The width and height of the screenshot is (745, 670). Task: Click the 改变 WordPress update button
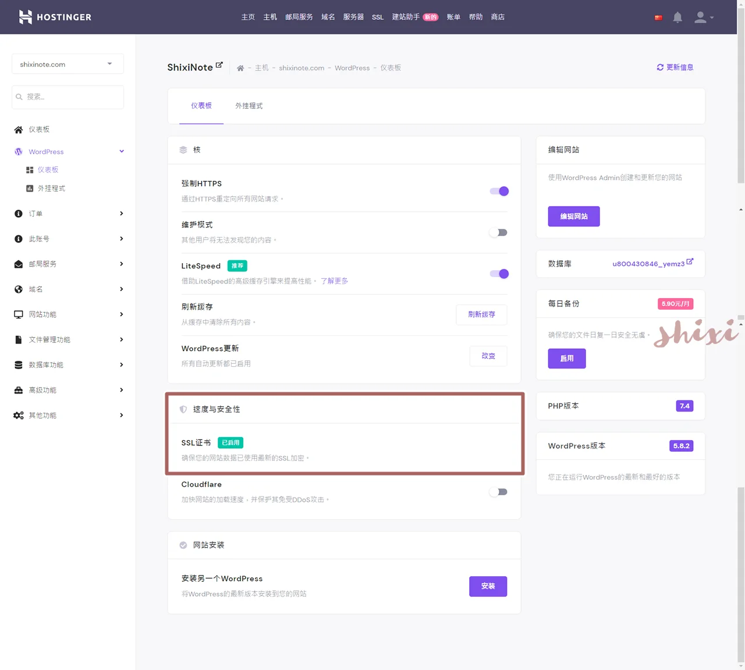coord(488,356)
